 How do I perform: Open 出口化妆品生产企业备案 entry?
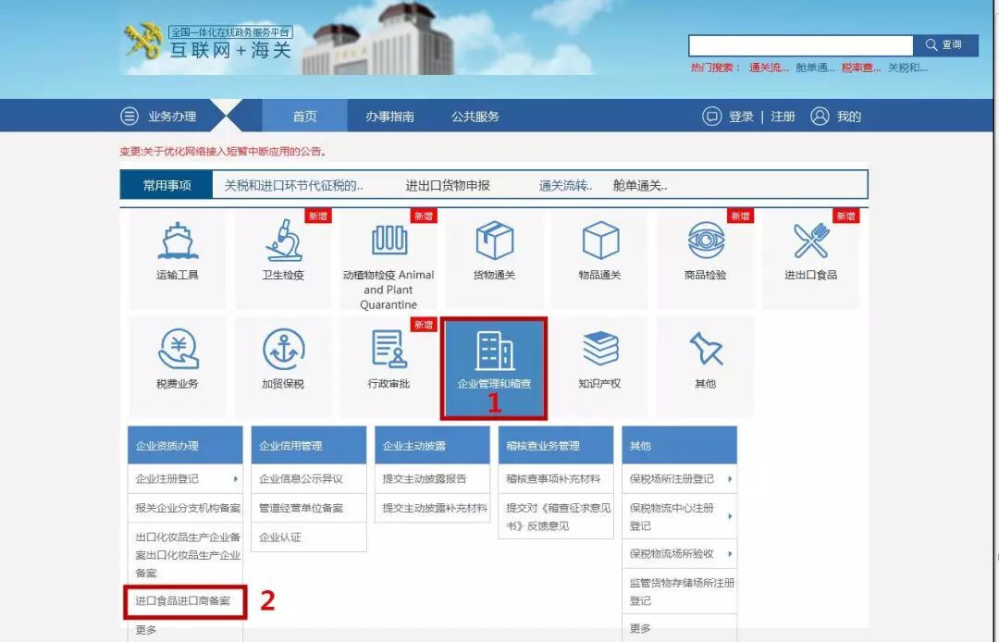(x=188, y=555)
